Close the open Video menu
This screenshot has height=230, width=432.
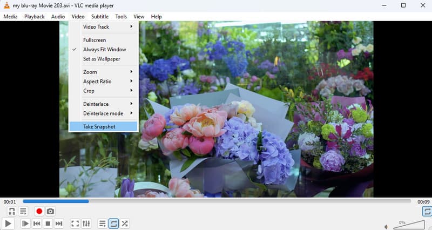(x=78, y=17)
